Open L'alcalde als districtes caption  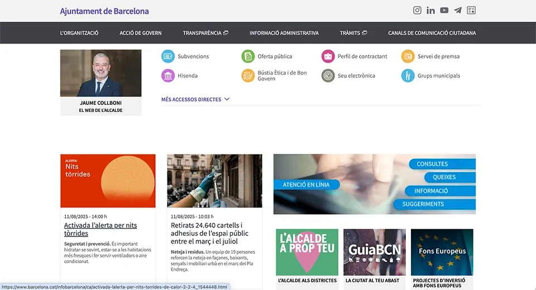click(x=307, y=281)
